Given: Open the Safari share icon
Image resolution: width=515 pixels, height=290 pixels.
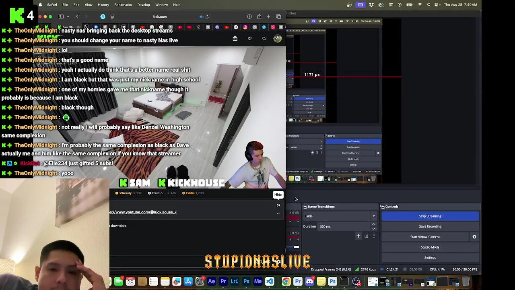Looking at the screenshot, I should (259, 17).
